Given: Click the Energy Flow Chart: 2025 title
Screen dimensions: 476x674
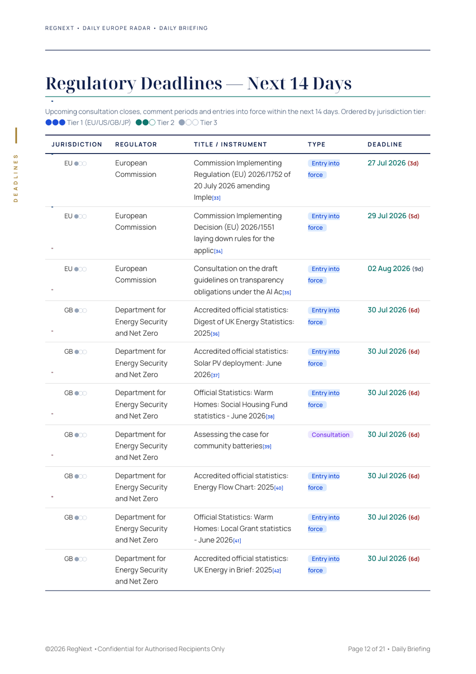Looking at the screenshot, I should tap(241, 482).
